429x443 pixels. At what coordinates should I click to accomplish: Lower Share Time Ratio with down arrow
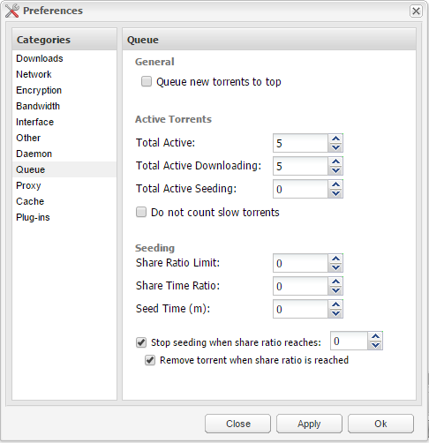coord(335,290)
